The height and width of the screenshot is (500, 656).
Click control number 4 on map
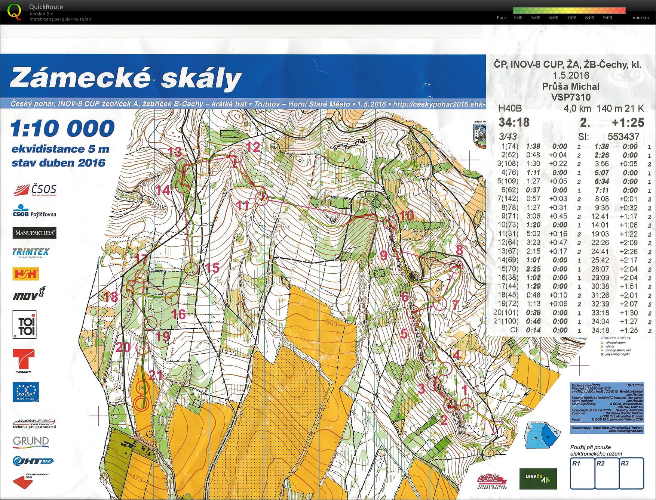point(456,354)
